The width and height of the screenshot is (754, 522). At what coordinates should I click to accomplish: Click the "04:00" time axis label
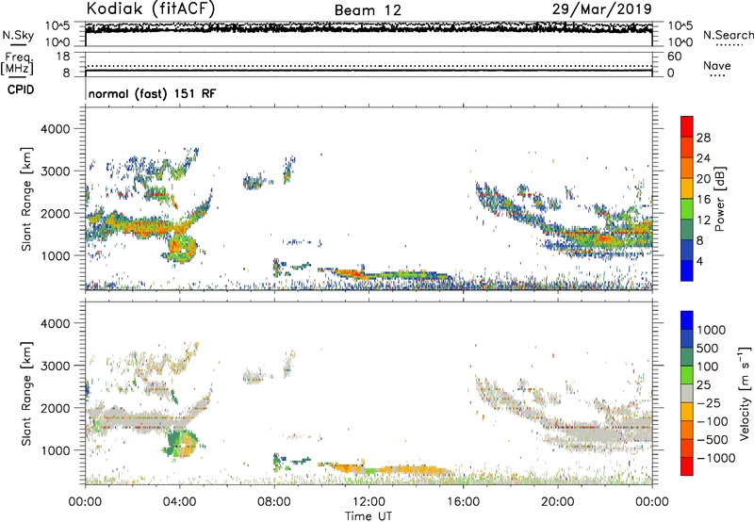[179, 502]
